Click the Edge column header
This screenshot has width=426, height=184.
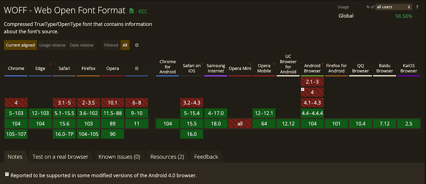[40, 68]
